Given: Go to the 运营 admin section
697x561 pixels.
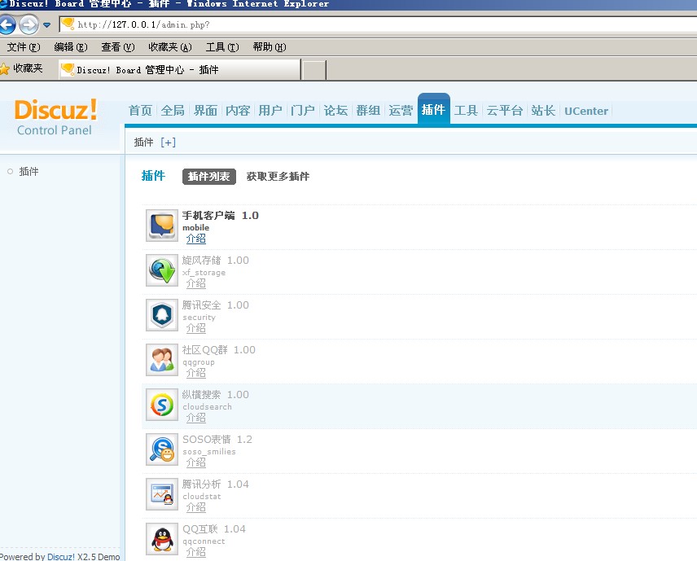Looking at the screenshot, I should point(401,110).
